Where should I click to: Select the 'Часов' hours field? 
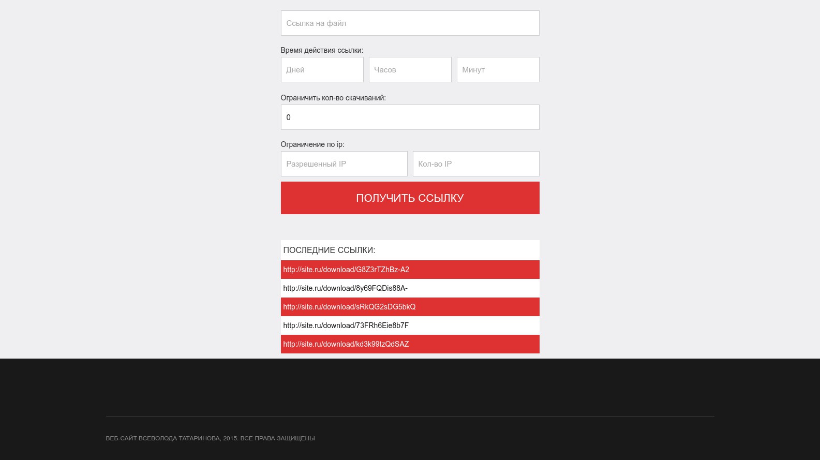click(x=410, y=70)
